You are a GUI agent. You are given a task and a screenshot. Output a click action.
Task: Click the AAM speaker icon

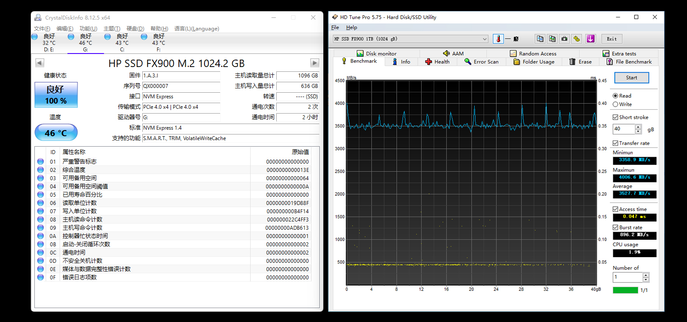446,54
